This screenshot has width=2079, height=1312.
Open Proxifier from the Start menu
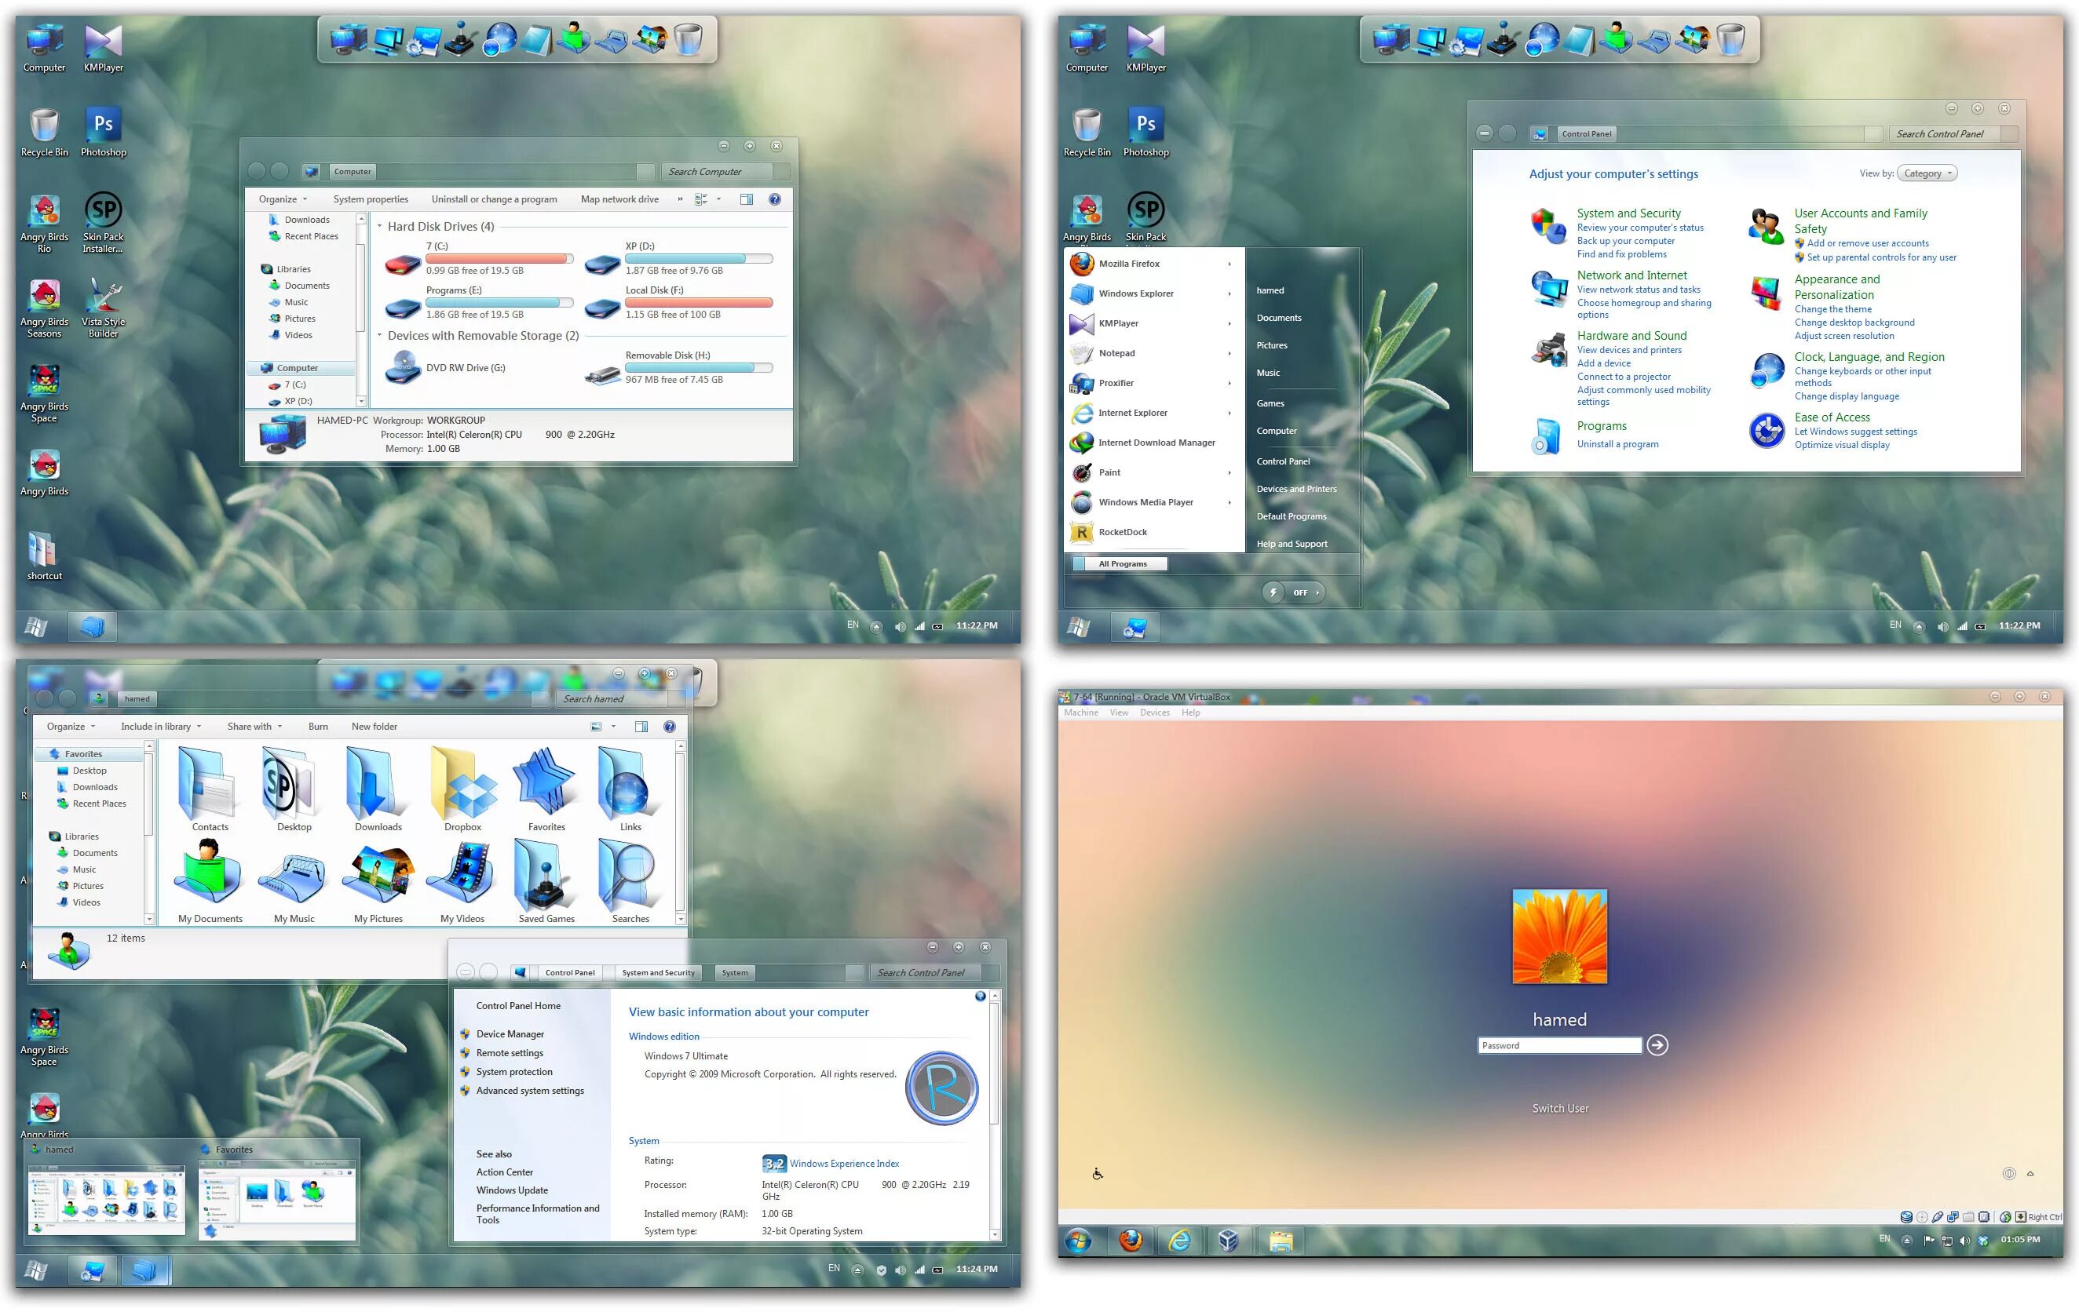point(1117,382)
